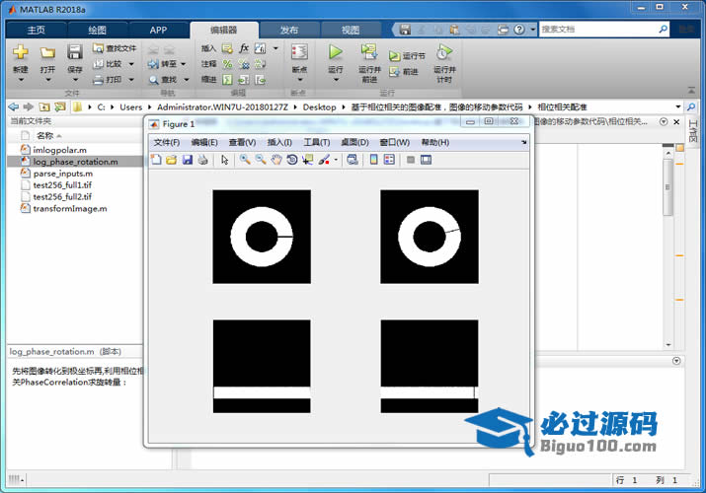Select log_phase_rotation.m in file list

coord(76,162)
